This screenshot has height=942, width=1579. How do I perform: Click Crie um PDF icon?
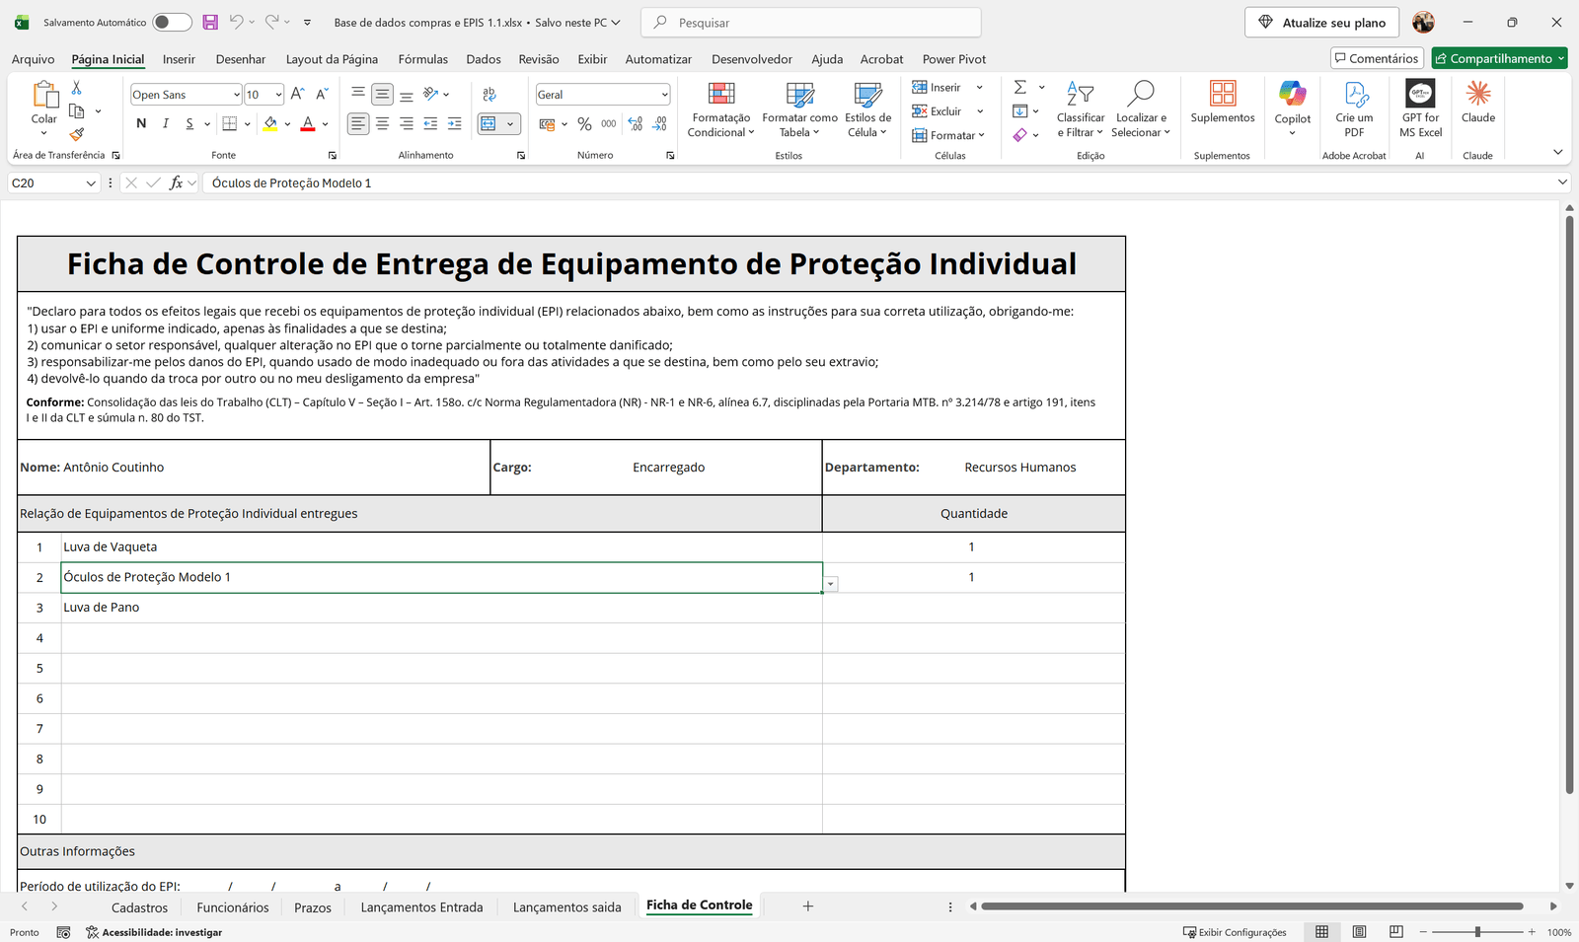click(x=1355, y=109)
